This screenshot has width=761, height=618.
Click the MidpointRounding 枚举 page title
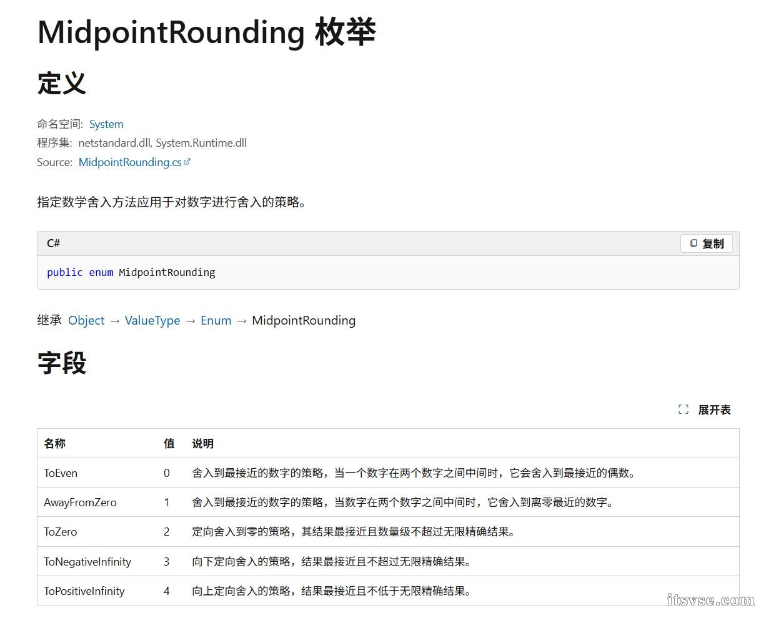[207, 32]
